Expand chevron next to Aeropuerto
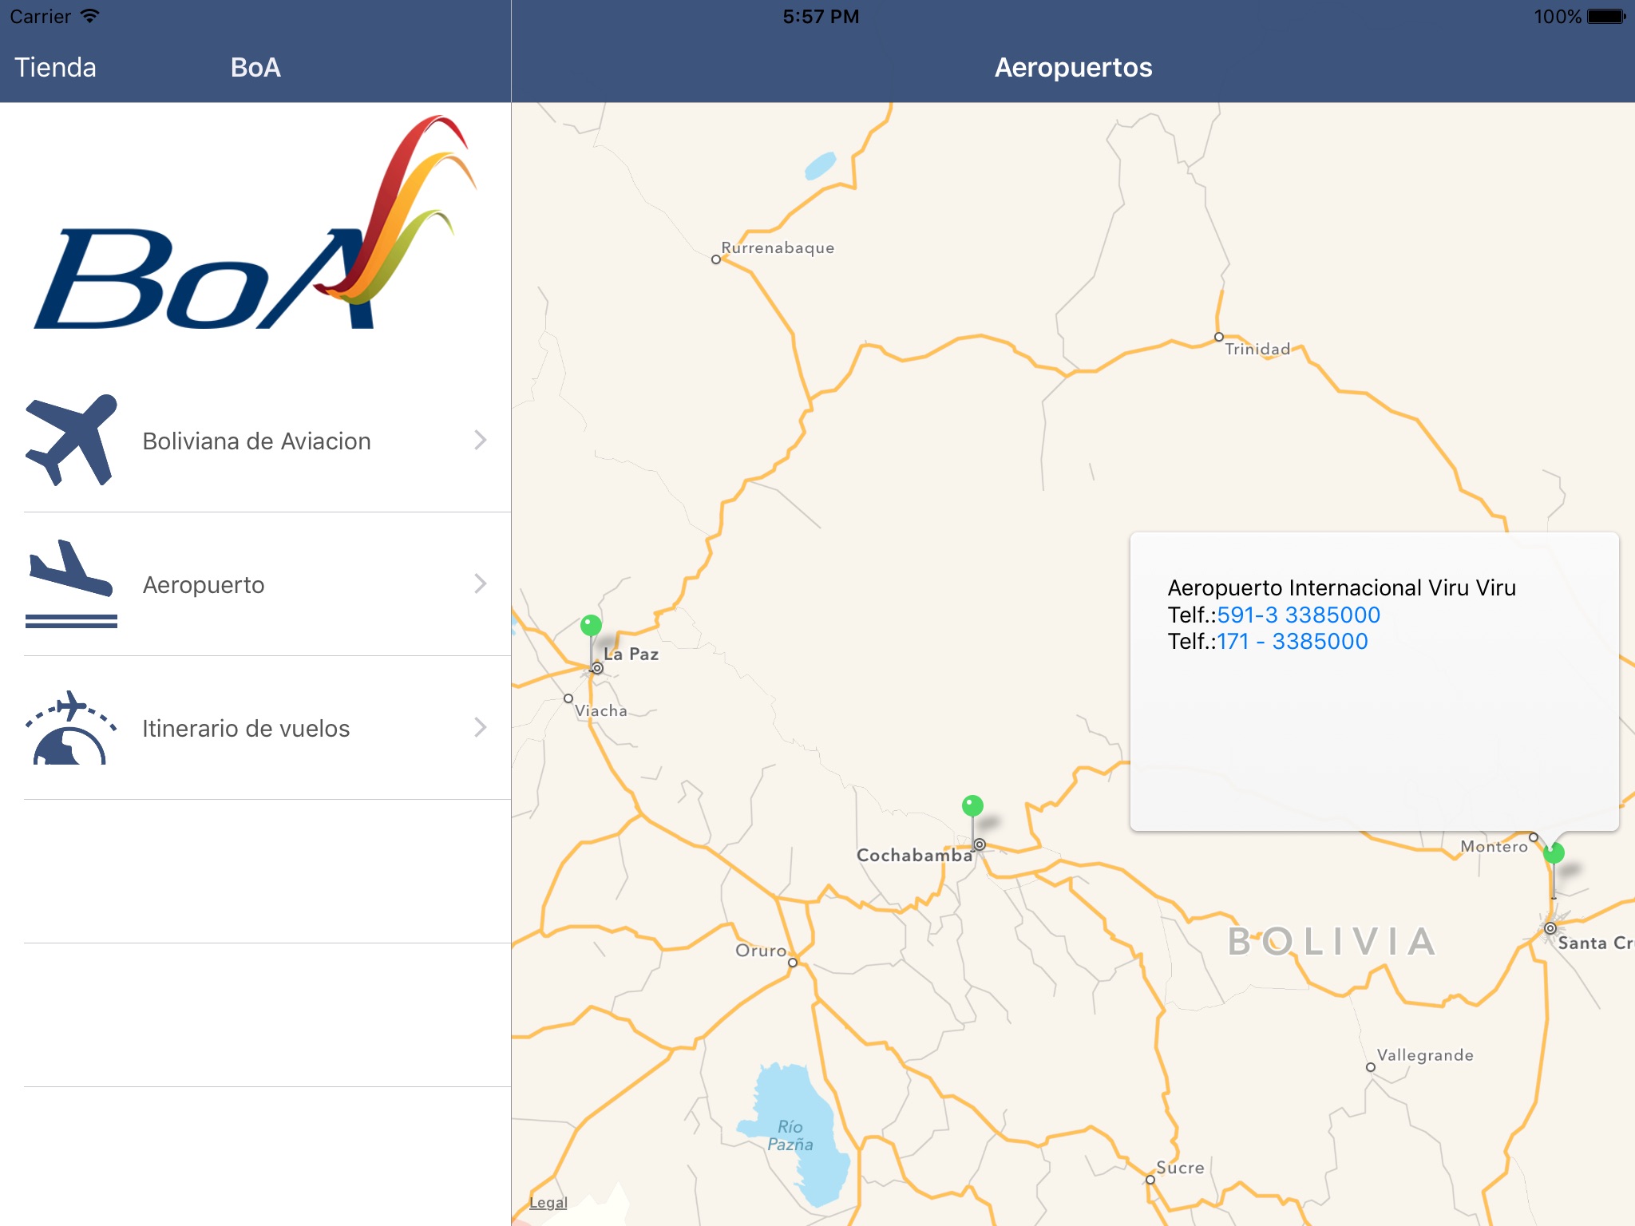 [480, 583]
